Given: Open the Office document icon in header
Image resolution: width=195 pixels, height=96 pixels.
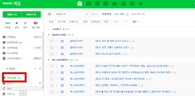Looking at the screenshot, I should tap(124, 3).
